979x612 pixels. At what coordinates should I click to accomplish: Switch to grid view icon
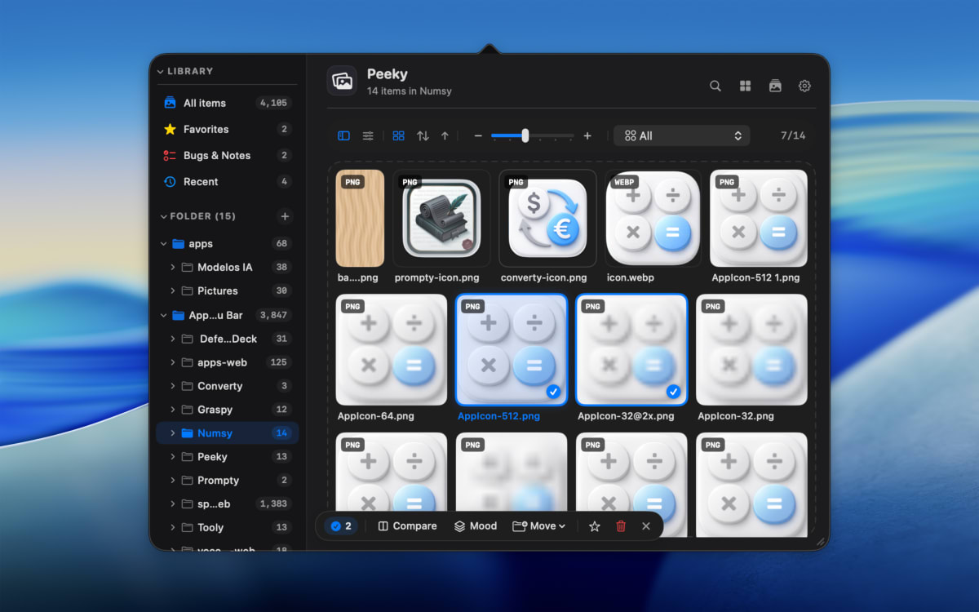[398, 136]
